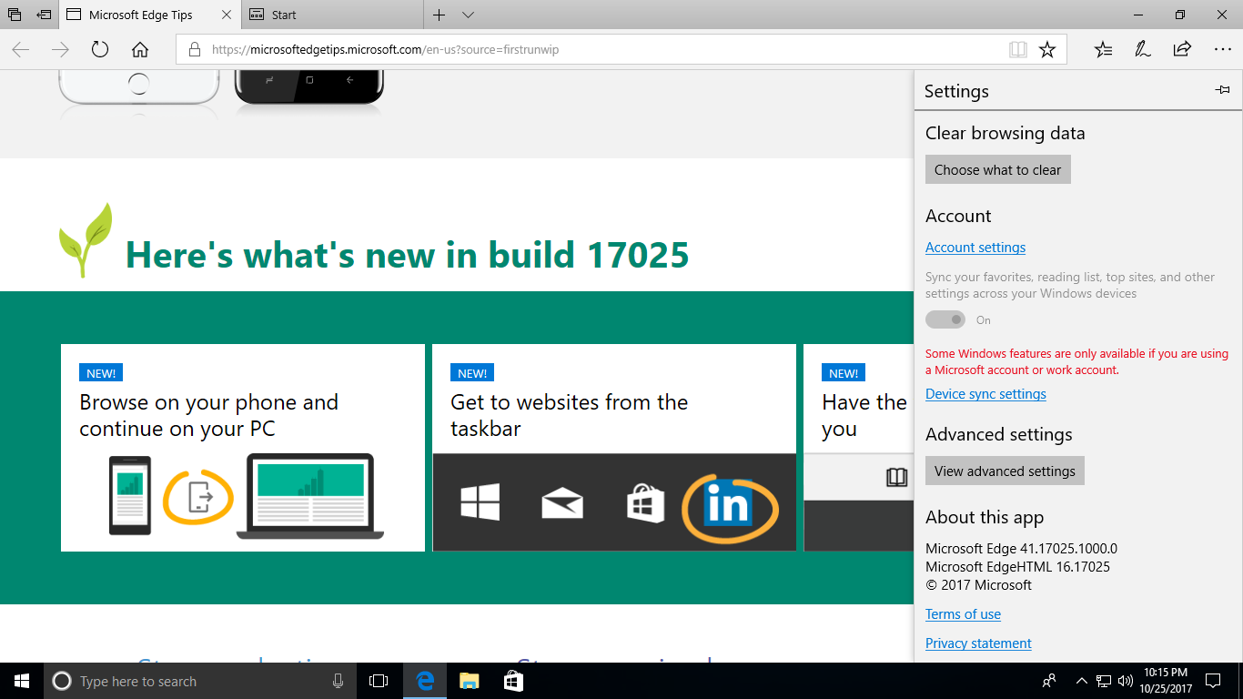This screenshot has height=699, width=1243.
Task: Click the Edge taskbar icon
Action: click(x=425, y=681)
